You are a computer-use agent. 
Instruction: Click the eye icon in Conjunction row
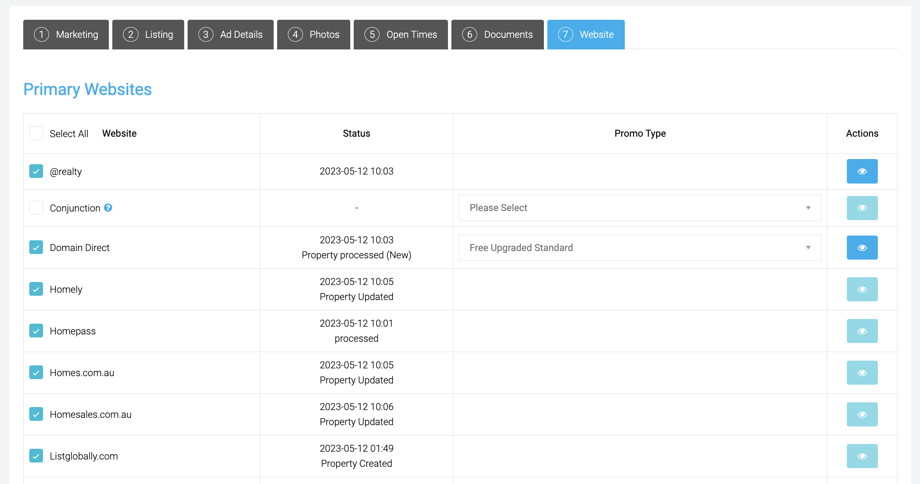[x=862, y=208]
